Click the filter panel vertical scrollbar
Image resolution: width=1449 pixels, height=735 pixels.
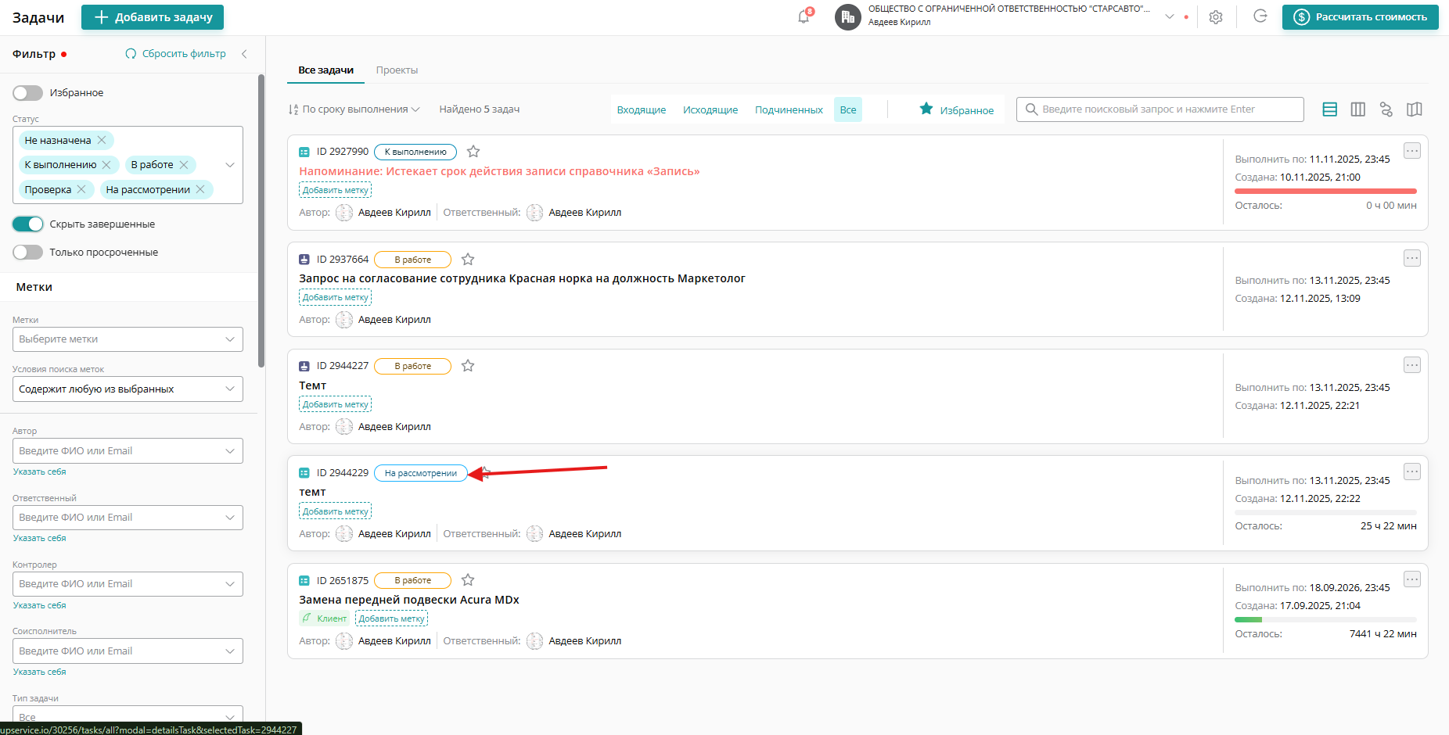[261, 220]
